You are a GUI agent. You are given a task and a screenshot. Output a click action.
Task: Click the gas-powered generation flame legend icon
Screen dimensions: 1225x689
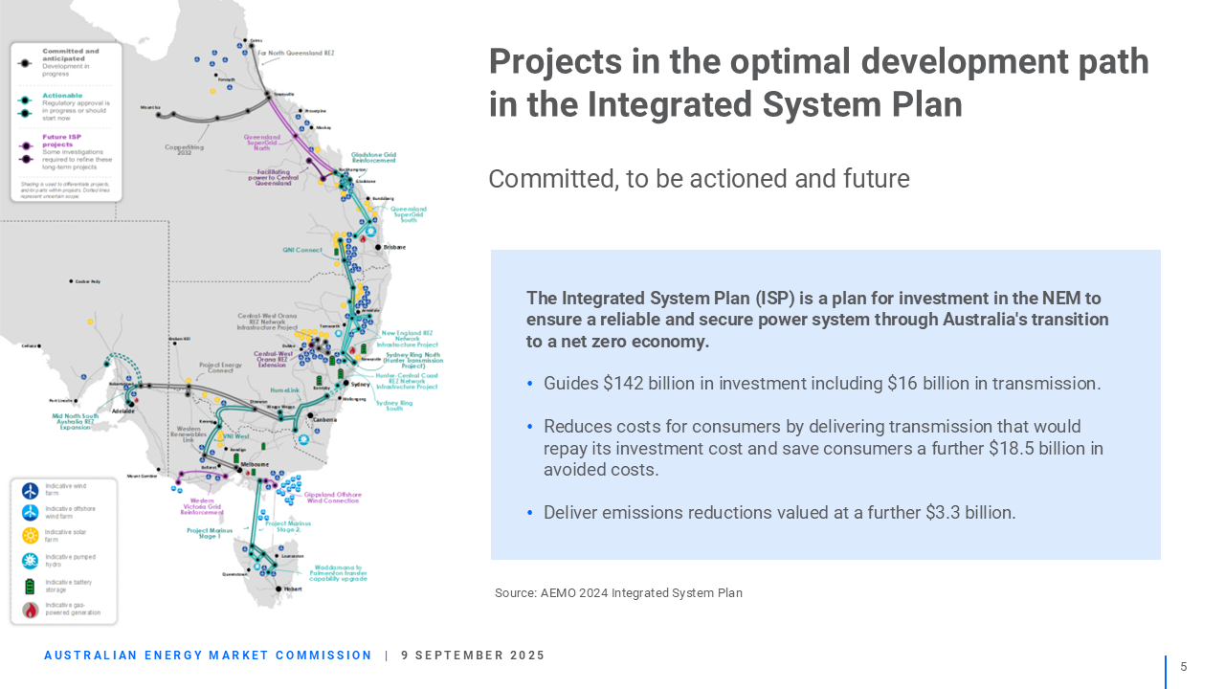31,610
